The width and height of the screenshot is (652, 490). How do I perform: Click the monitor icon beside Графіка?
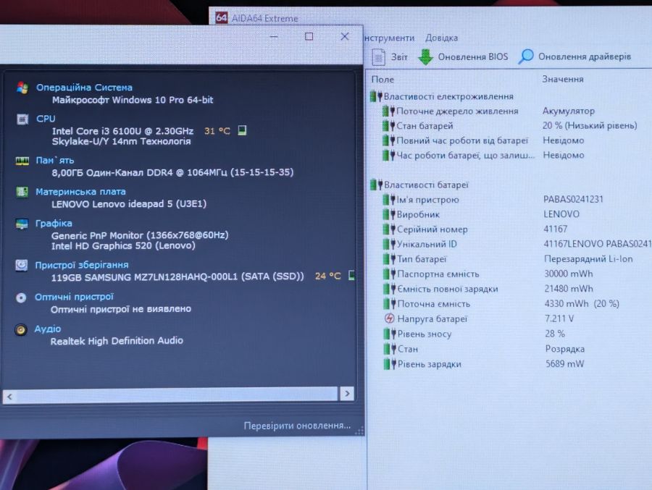click(x=22, y=224)
